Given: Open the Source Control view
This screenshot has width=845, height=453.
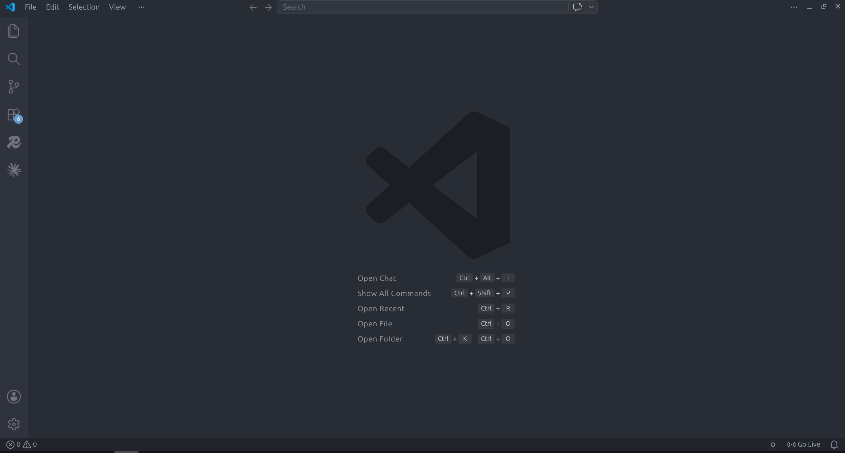Looking at the screenshot, I should click(14, 87).
